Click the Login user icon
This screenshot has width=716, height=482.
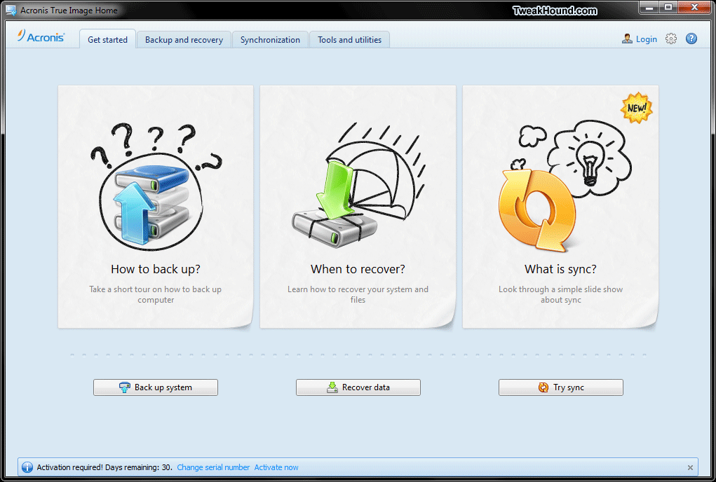coord(627,39)
